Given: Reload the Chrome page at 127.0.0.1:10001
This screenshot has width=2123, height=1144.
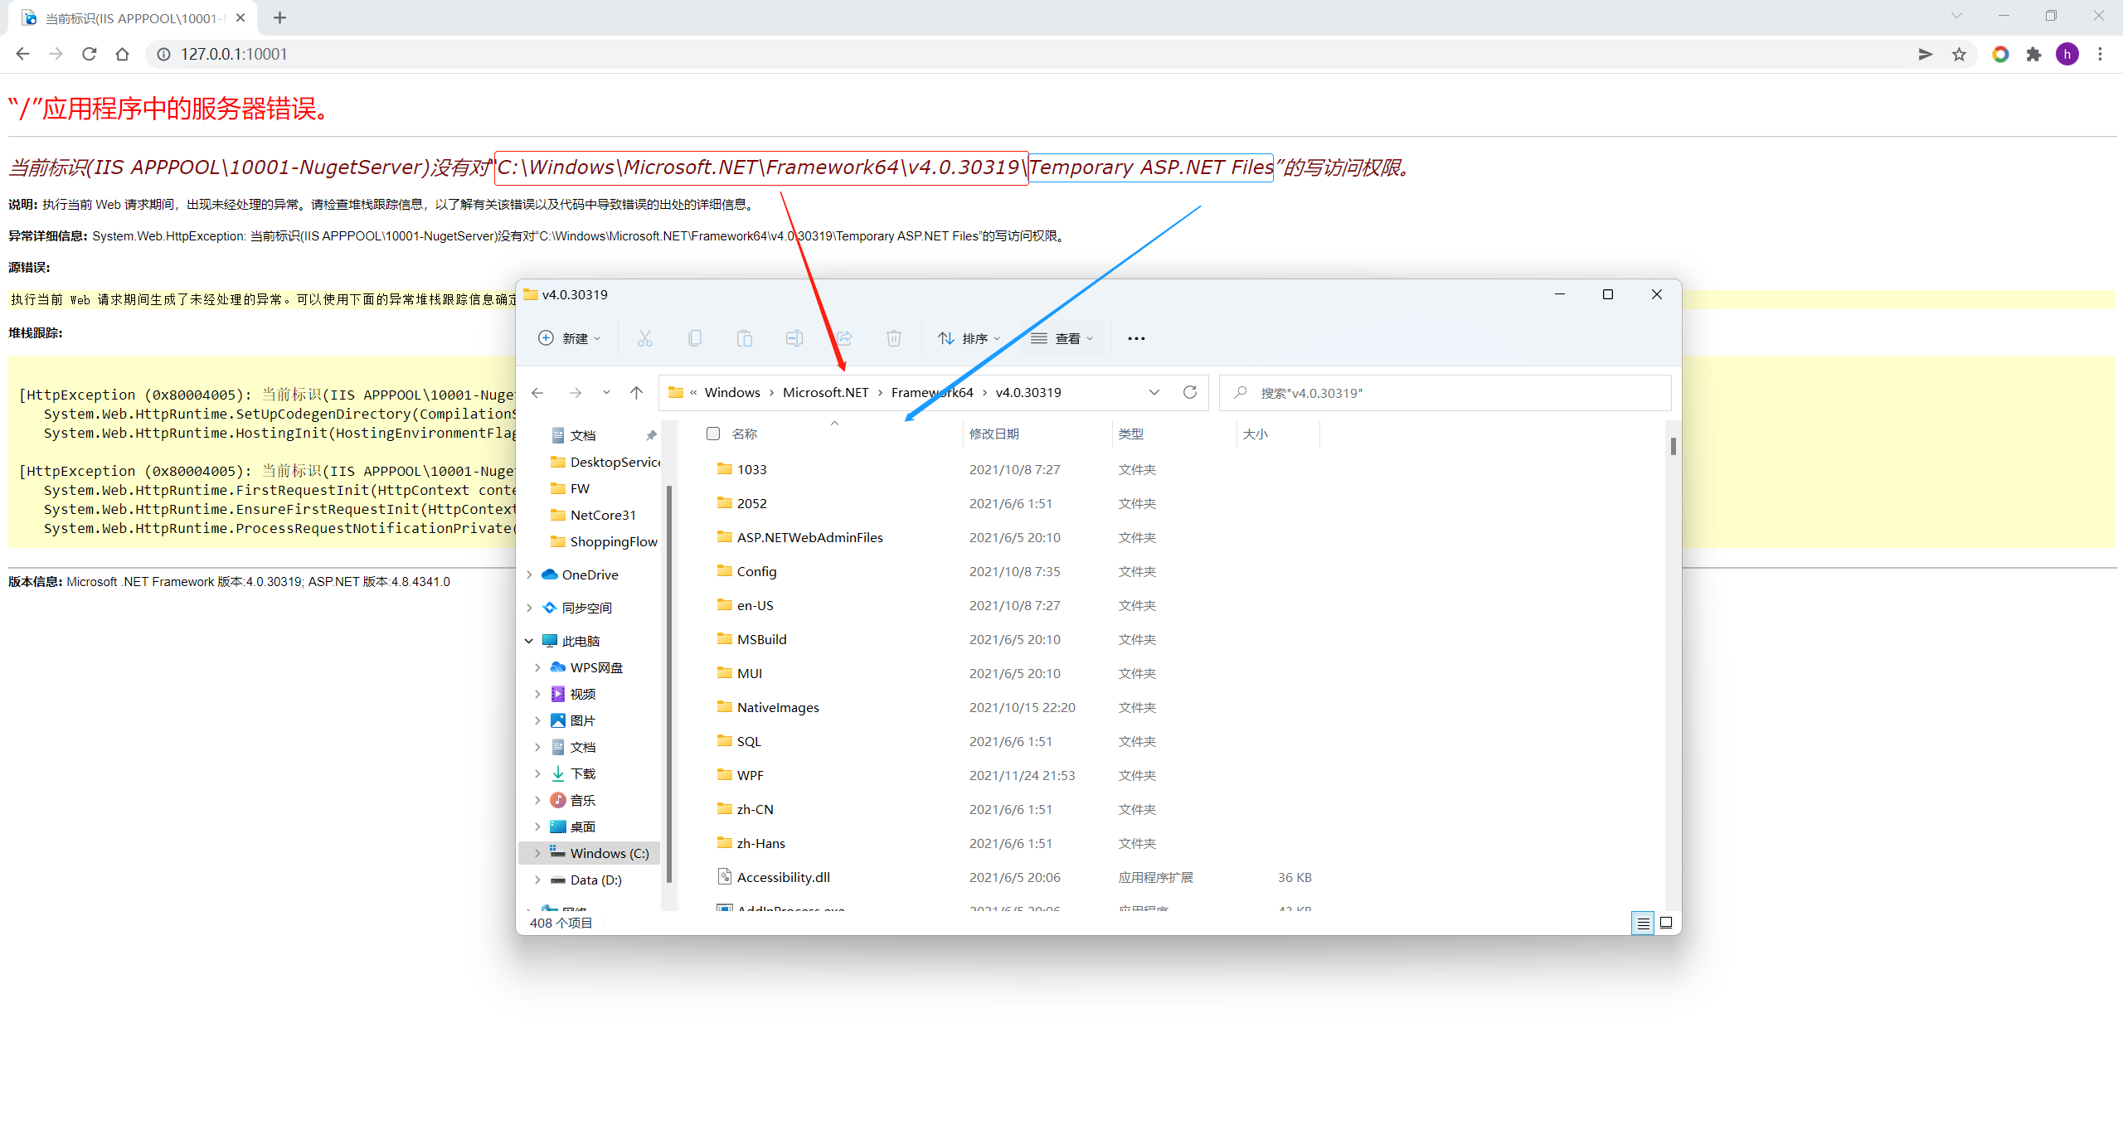Looking at the screenshot, I should (90, 54).
